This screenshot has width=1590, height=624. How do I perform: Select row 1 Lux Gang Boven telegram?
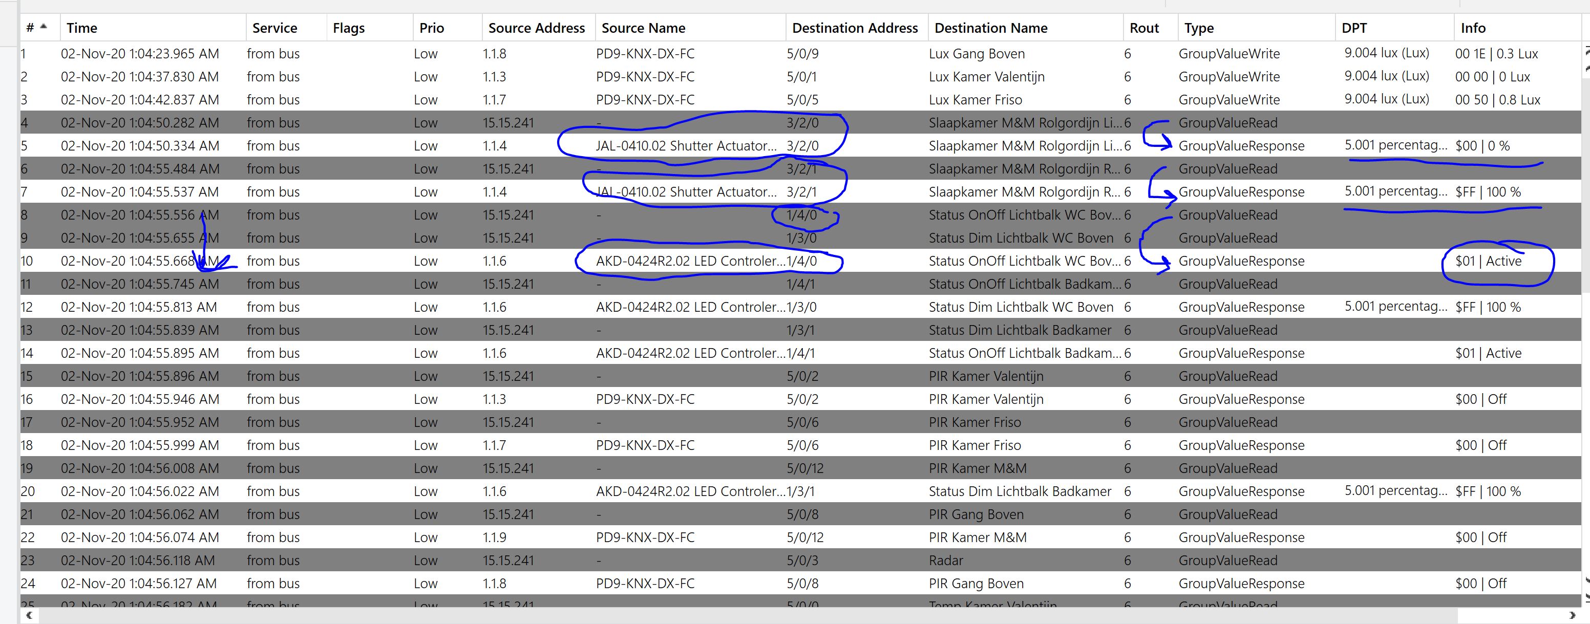coord(977,54)
